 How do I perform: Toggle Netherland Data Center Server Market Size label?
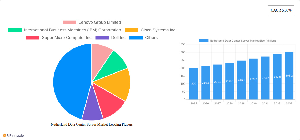click(243, 41)
